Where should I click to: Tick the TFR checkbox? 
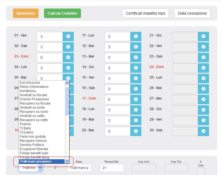pos(201,171)
